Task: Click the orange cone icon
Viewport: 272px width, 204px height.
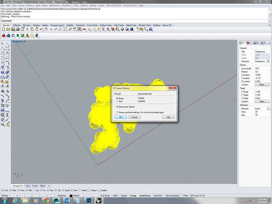Action: tap(27, 36)
